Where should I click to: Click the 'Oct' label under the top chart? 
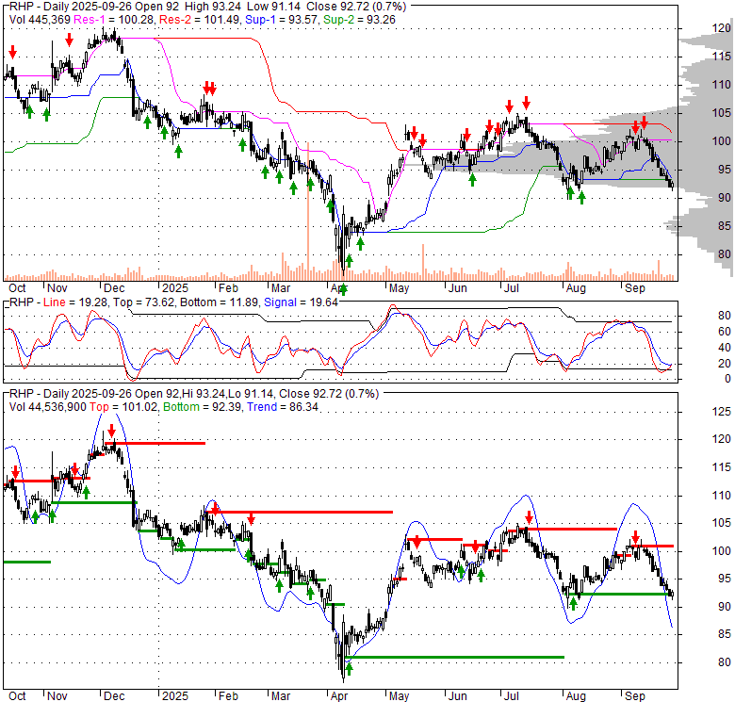tap(17, 288)
